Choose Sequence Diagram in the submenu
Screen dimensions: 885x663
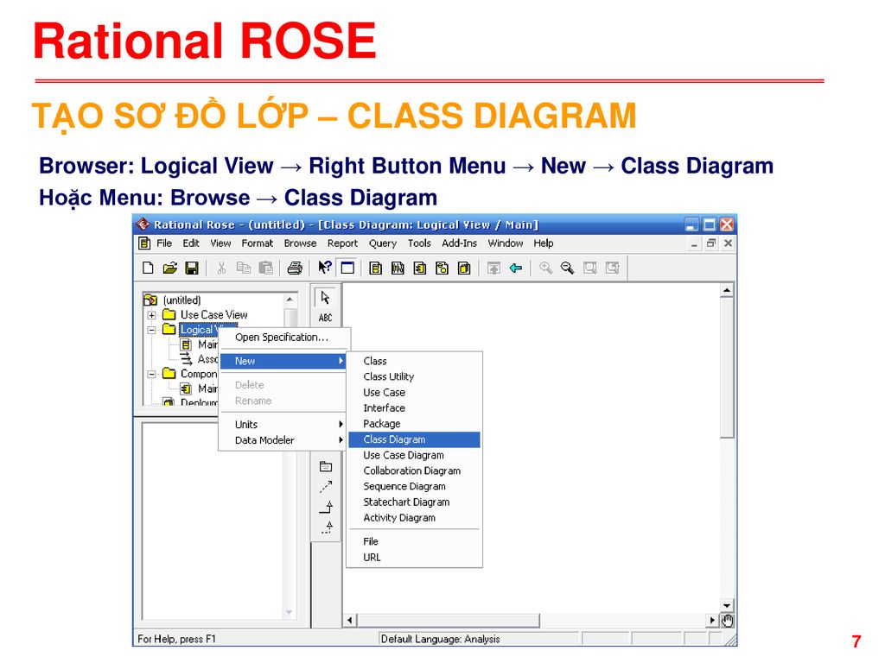click(x=414, y=487)
